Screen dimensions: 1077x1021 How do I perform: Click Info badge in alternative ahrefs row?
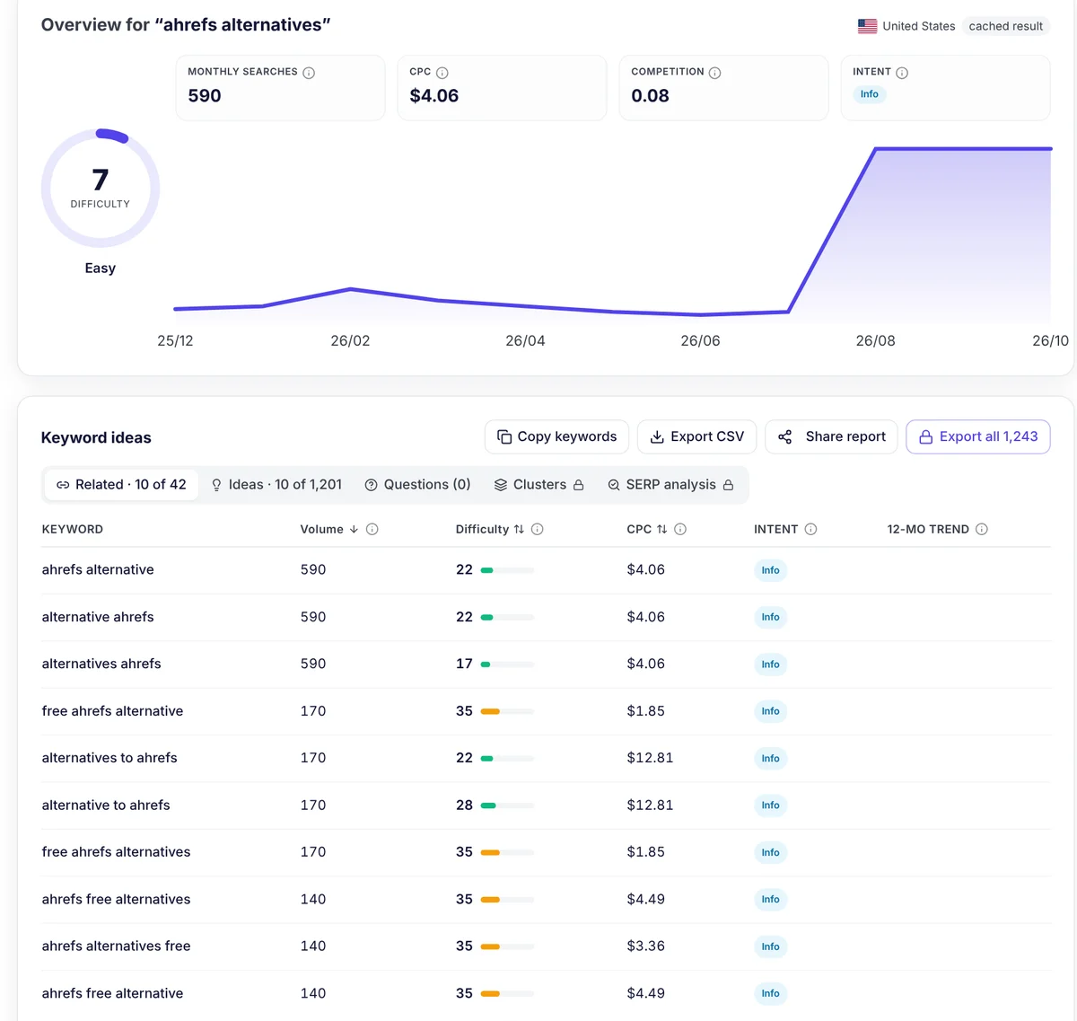[770, 617]
